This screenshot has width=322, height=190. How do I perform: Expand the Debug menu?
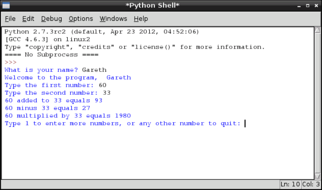[51, 19]
